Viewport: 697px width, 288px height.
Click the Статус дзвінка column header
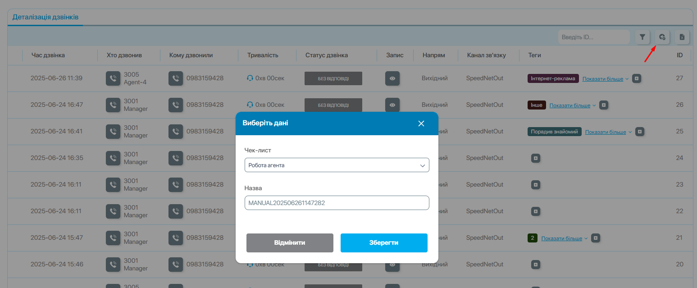point(327,55)
